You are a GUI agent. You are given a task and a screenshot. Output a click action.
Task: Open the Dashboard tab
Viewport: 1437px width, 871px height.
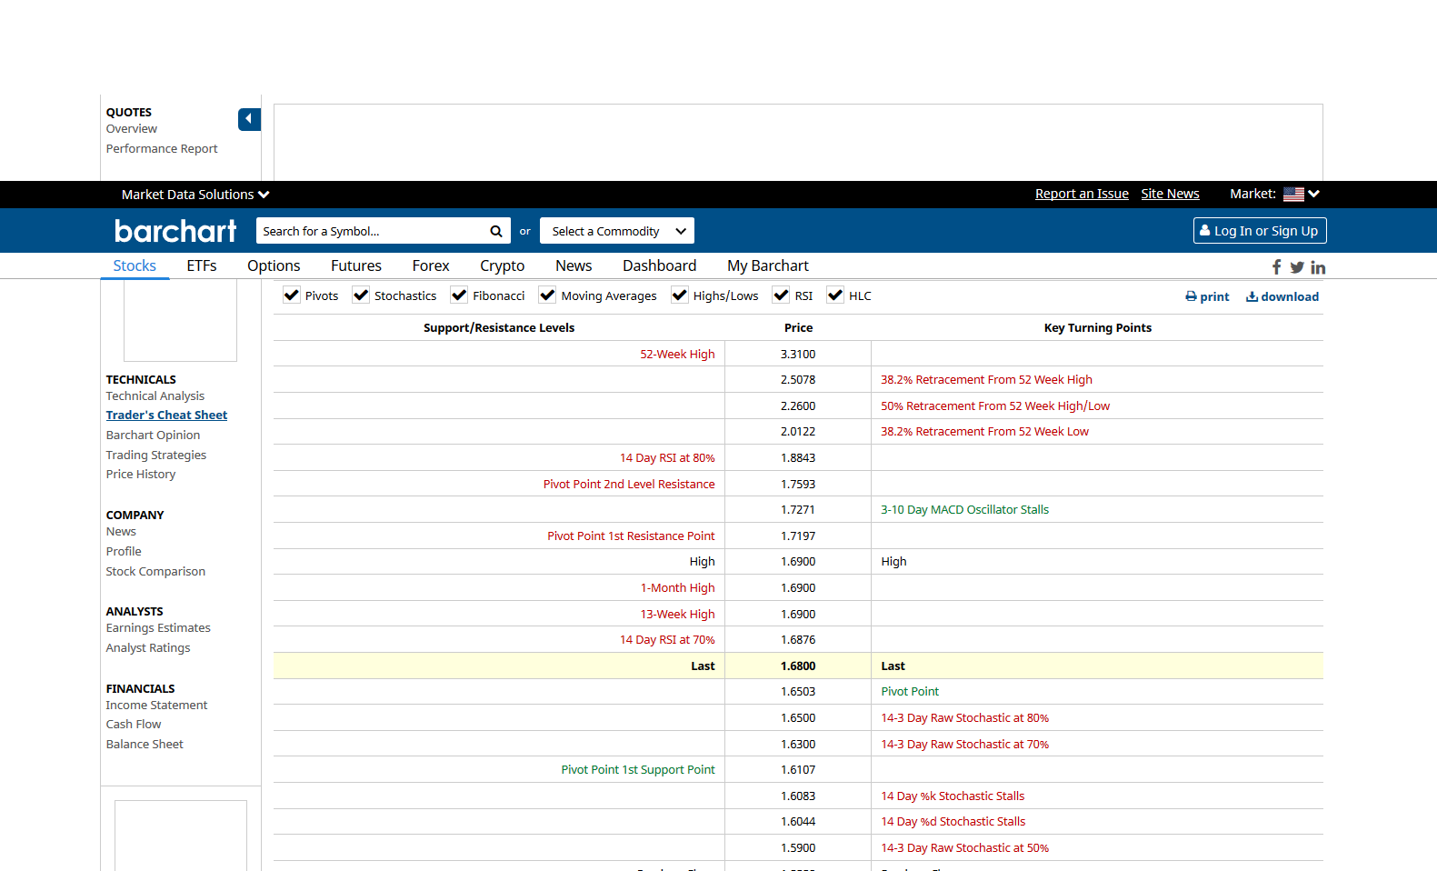pyautogui.click(x=660, y=265)
